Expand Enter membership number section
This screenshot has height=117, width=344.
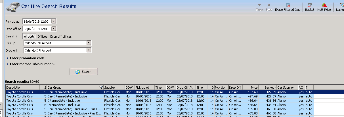pyautogui.click(x=31, y=64)
